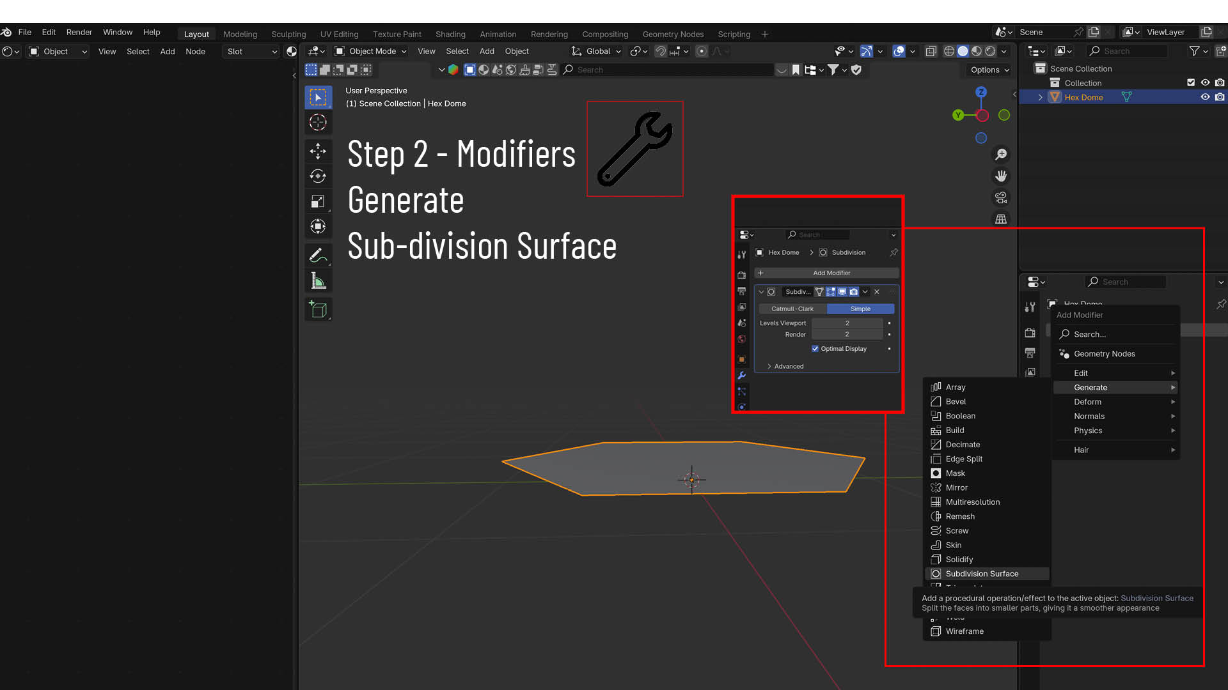
Task: Open the Object Mode dropdown
Action: (372, 51)
